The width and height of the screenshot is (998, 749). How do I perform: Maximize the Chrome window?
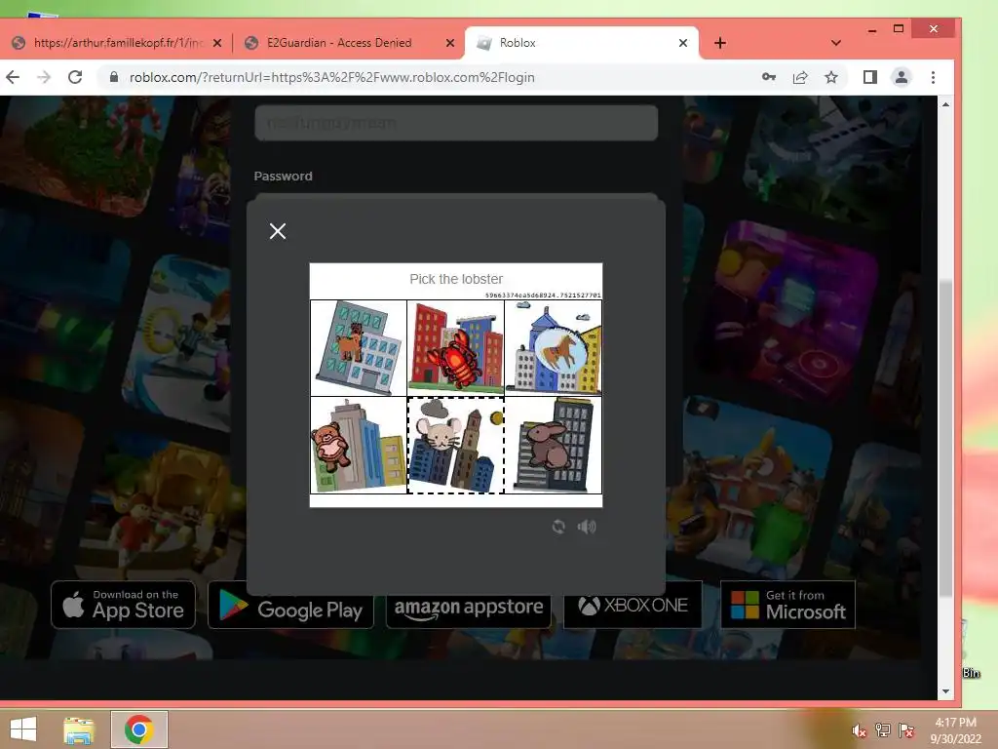coord(899,28)
